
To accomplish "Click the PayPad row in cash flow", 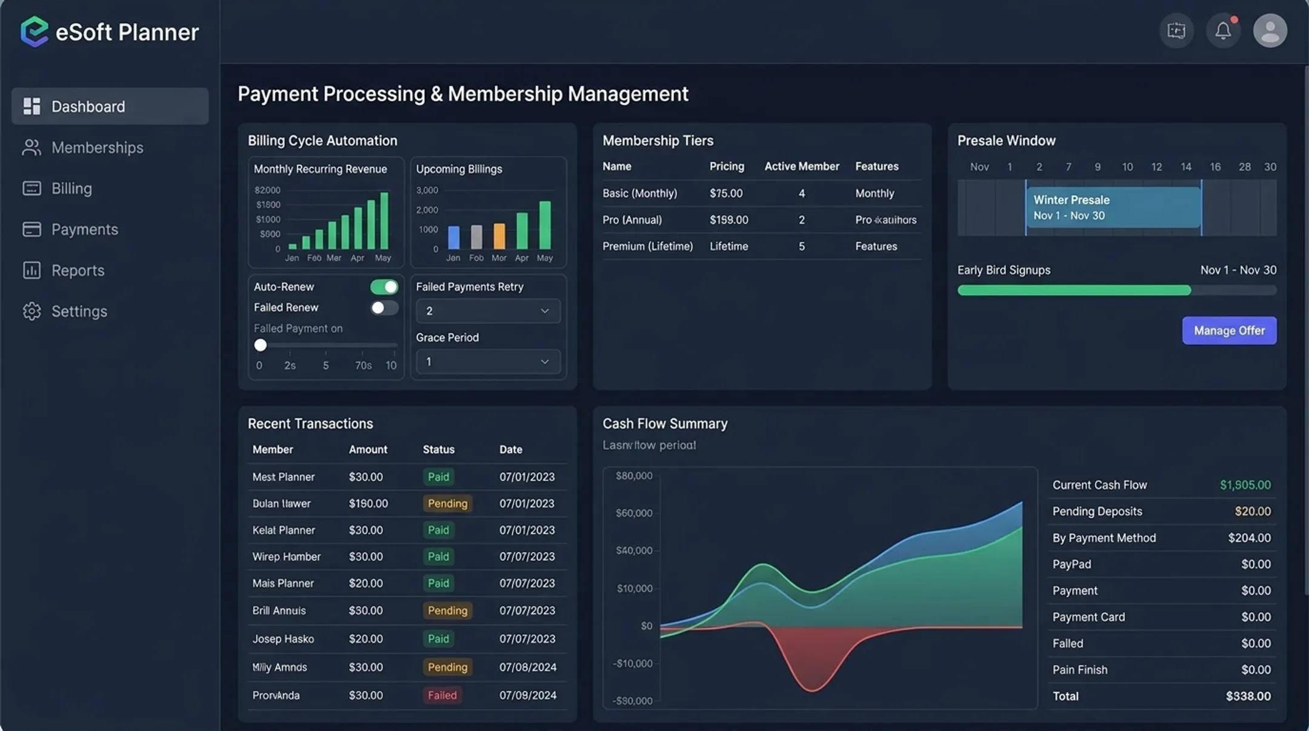I will [1162, 564].
